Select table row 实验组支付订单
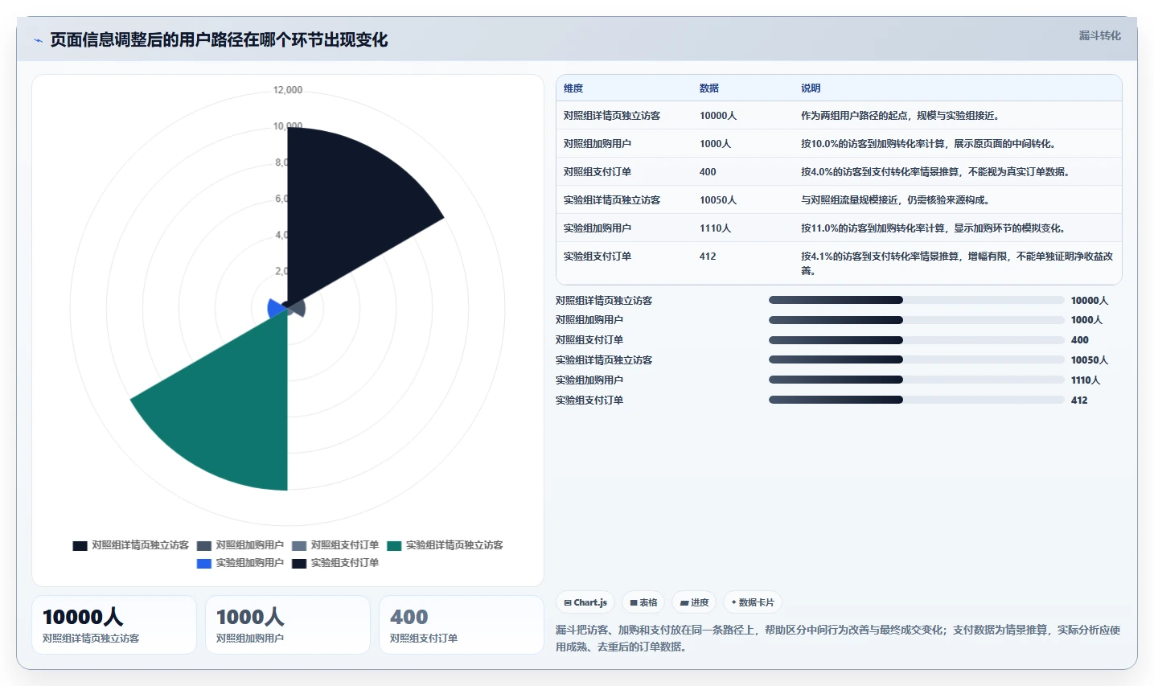The width and height of the screenshot is (1154, 686). pyautogui.click(x=839, y=263)
